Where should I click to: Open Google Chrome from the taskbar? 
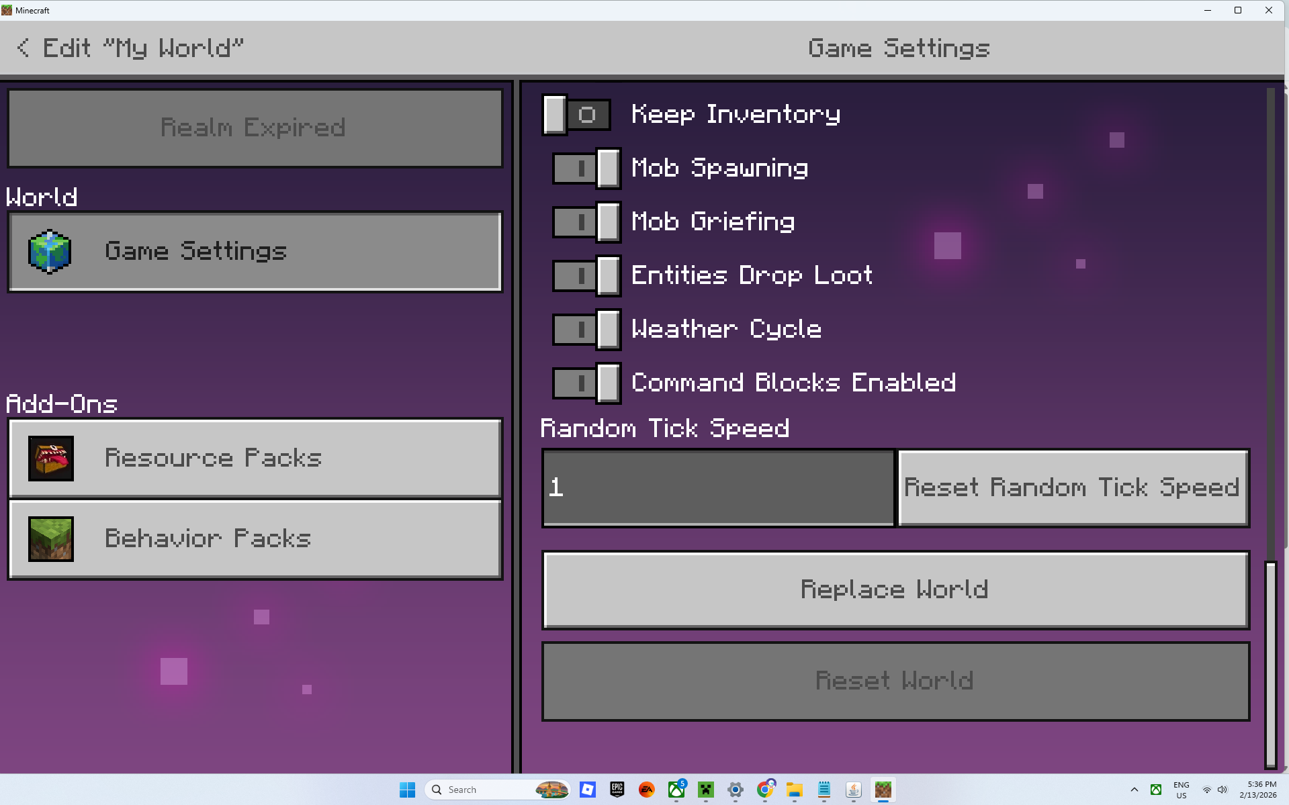tap(765, 790)
